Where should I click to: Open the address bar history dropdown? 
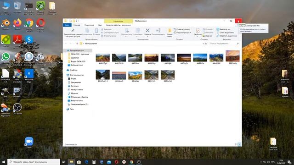[203, 44]
